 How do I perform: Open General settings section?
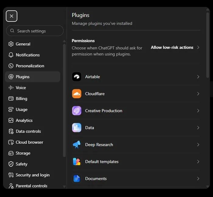(x=33, y=44)
